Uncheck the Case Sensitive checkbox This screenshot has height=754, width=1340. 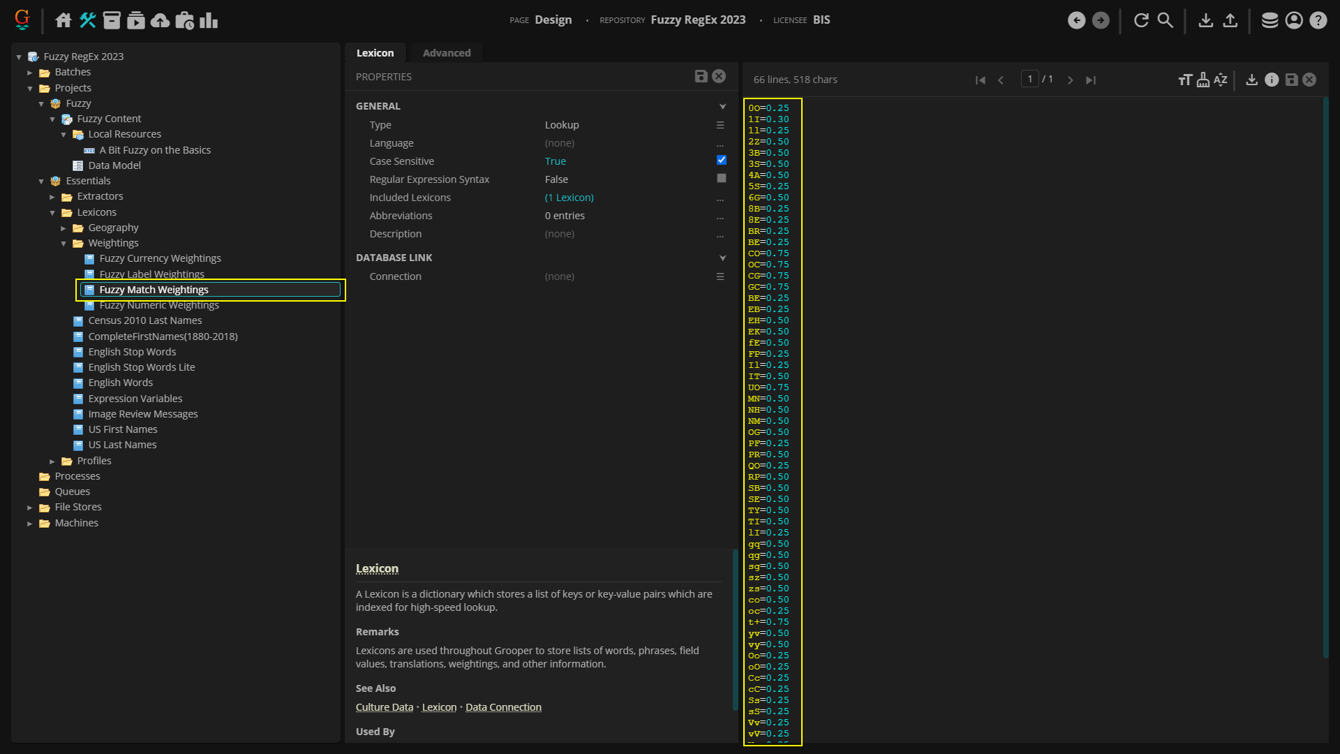coord(721,161)
